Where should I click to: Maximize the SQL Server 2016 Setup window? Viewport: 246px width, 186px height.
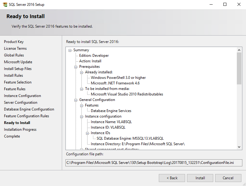(225, 4)
